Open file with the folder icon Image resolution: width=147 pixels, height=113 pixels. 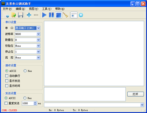click(x=14, y=15)
